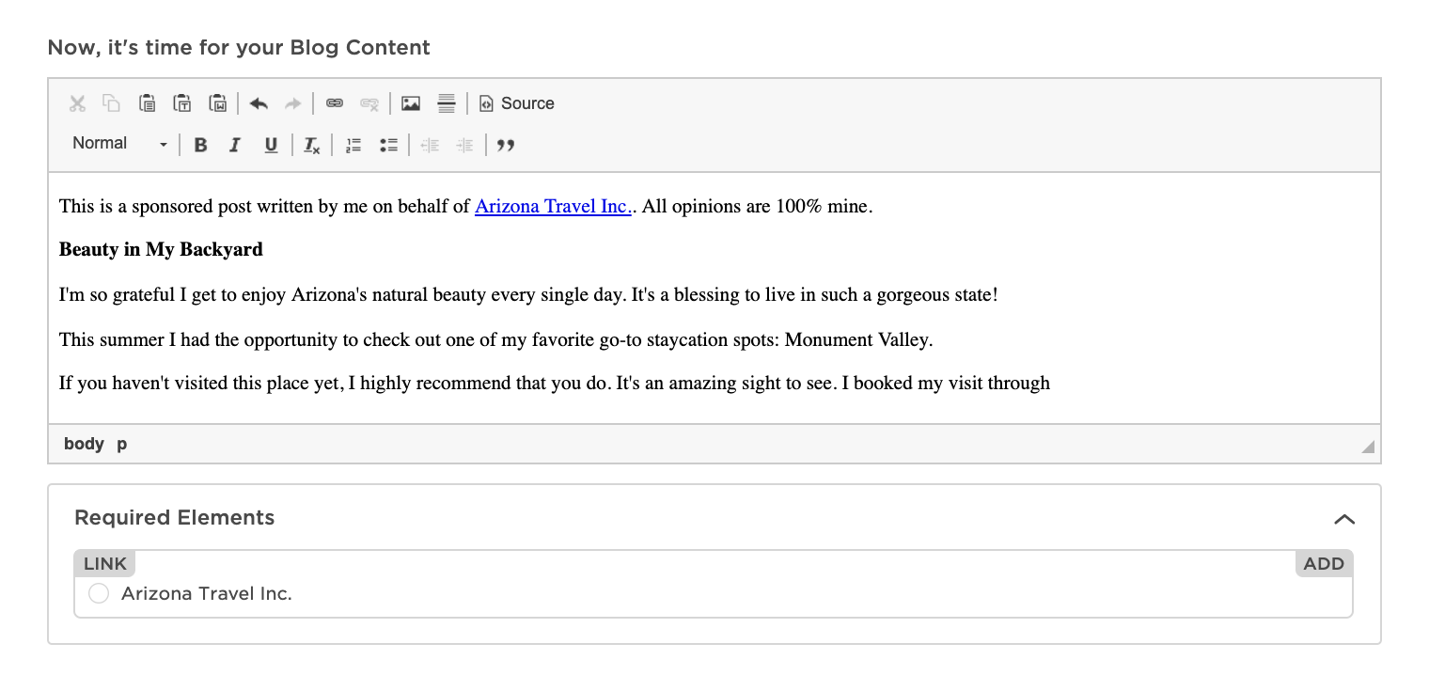The width and height of the screenshot is (1429, 675).
Task: Toggle bold formatting
Action: point(200,145)
